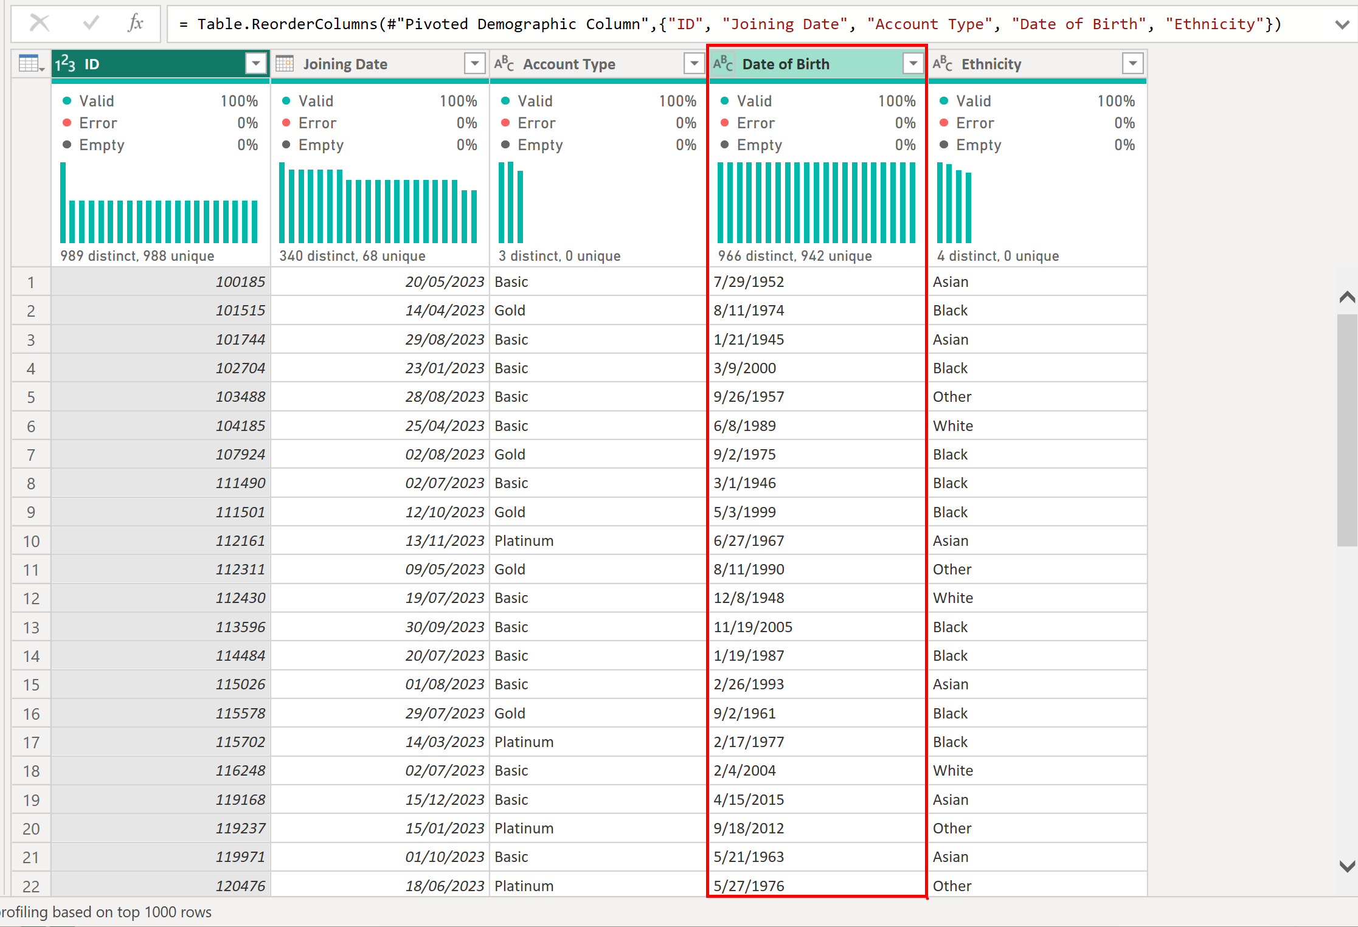Click the ID column number type icon
Image resolution: width=1358 pixels, height=927 pixels.
(x=65, y=64)
